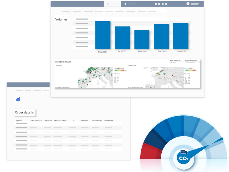The height and width of the screenshot is (172, 229).
Task: Open the OpenStreetMap attribution on Delivery site map
Action: pyautogui.click(x=139, y=87)
